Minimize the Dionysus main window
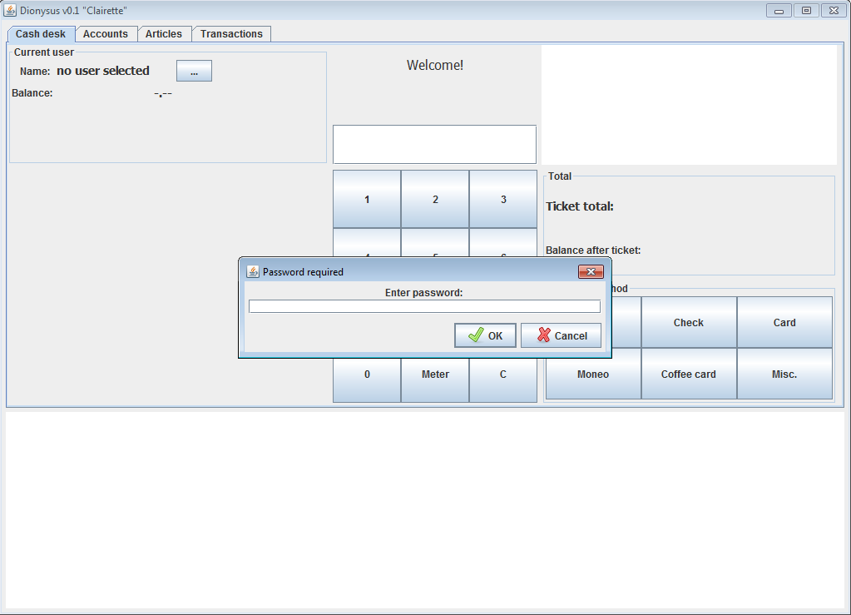This screenshot has width=851, height=615. pos(779,10)
